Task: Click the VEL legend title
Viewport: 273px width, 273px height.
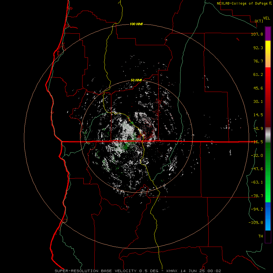Action: (266, 18)
